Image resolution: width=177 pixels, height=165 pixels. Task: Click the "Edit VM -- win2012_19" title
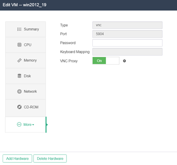(x=25, y=5)
